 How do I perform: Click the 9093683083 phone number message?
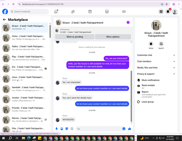click(x=68, y=120)
